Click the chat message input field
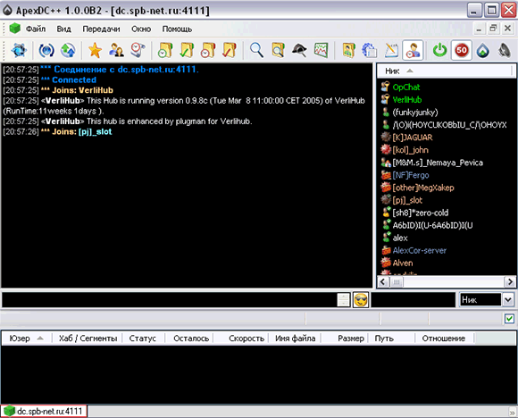The width and height of the screenshot is (518, 418). tap(169, 300)
